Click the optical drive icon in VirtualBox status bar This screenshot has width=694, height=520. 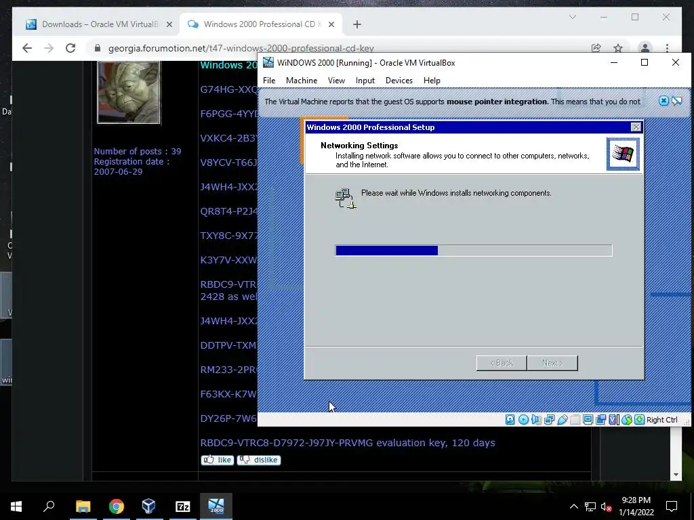pyautogui.click(x=523, y=420)
